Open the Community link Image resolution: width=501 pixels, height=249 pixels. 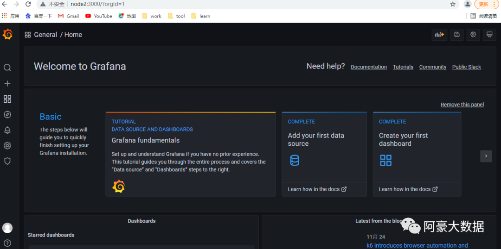pos(433,67)
